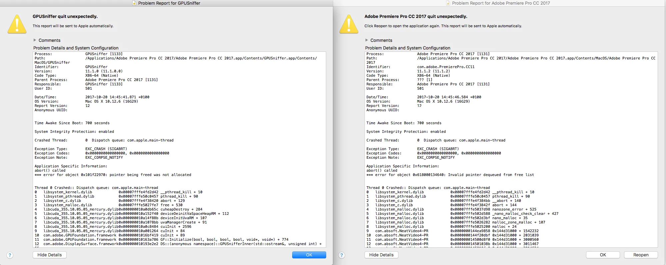The height and width of the screenshot is (265, 666).
Task: Click 'Thread 0 Crashed' line in GPUSniffer report
Action: 96,188
